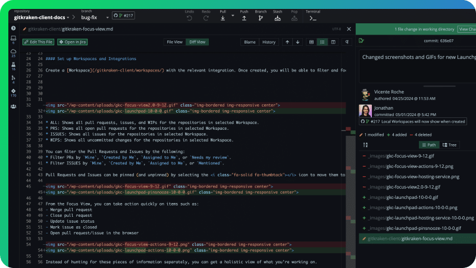Viewport: 476px width, 268px height.
Task: Select the inline diff view icon
Action: 322,42
